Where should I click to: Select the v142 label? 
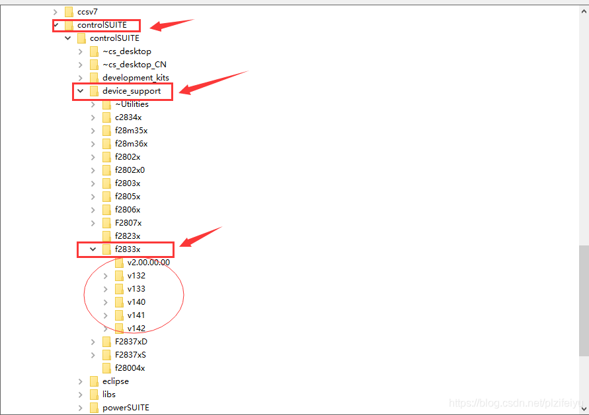[x=136, y=329]
